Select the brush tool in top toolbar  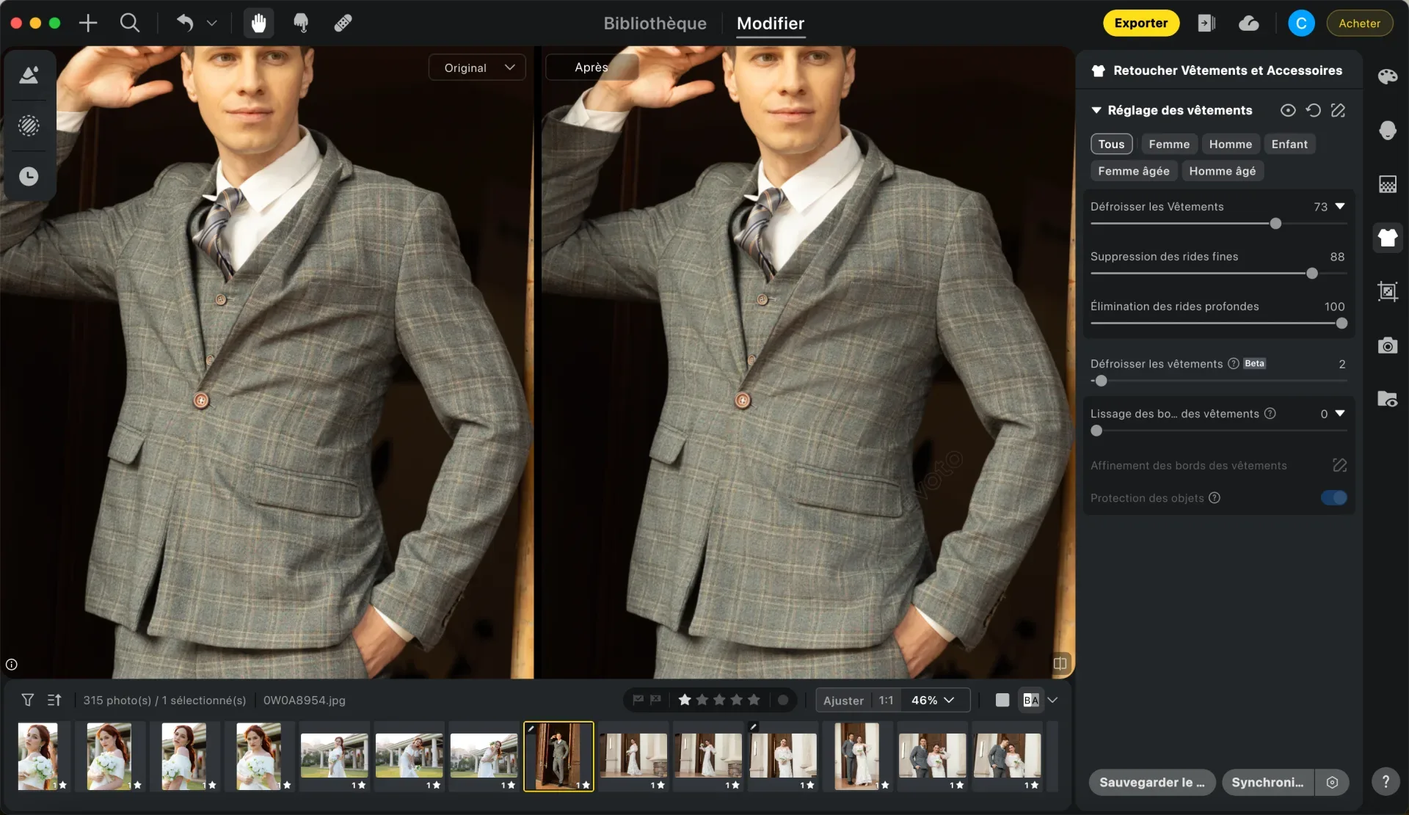301,23
